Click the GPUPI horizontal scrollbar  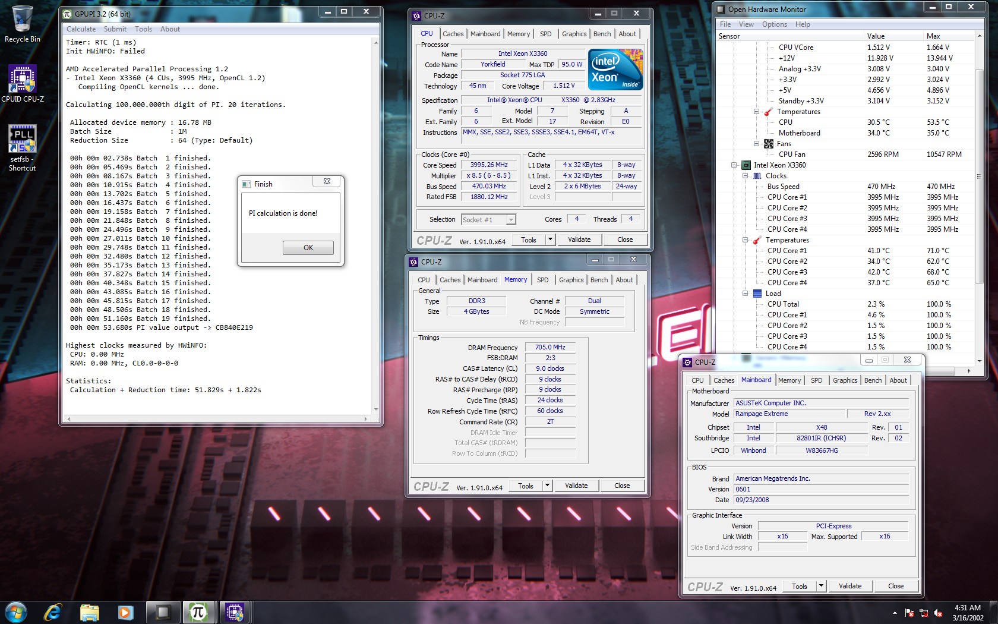click(217, 419)
